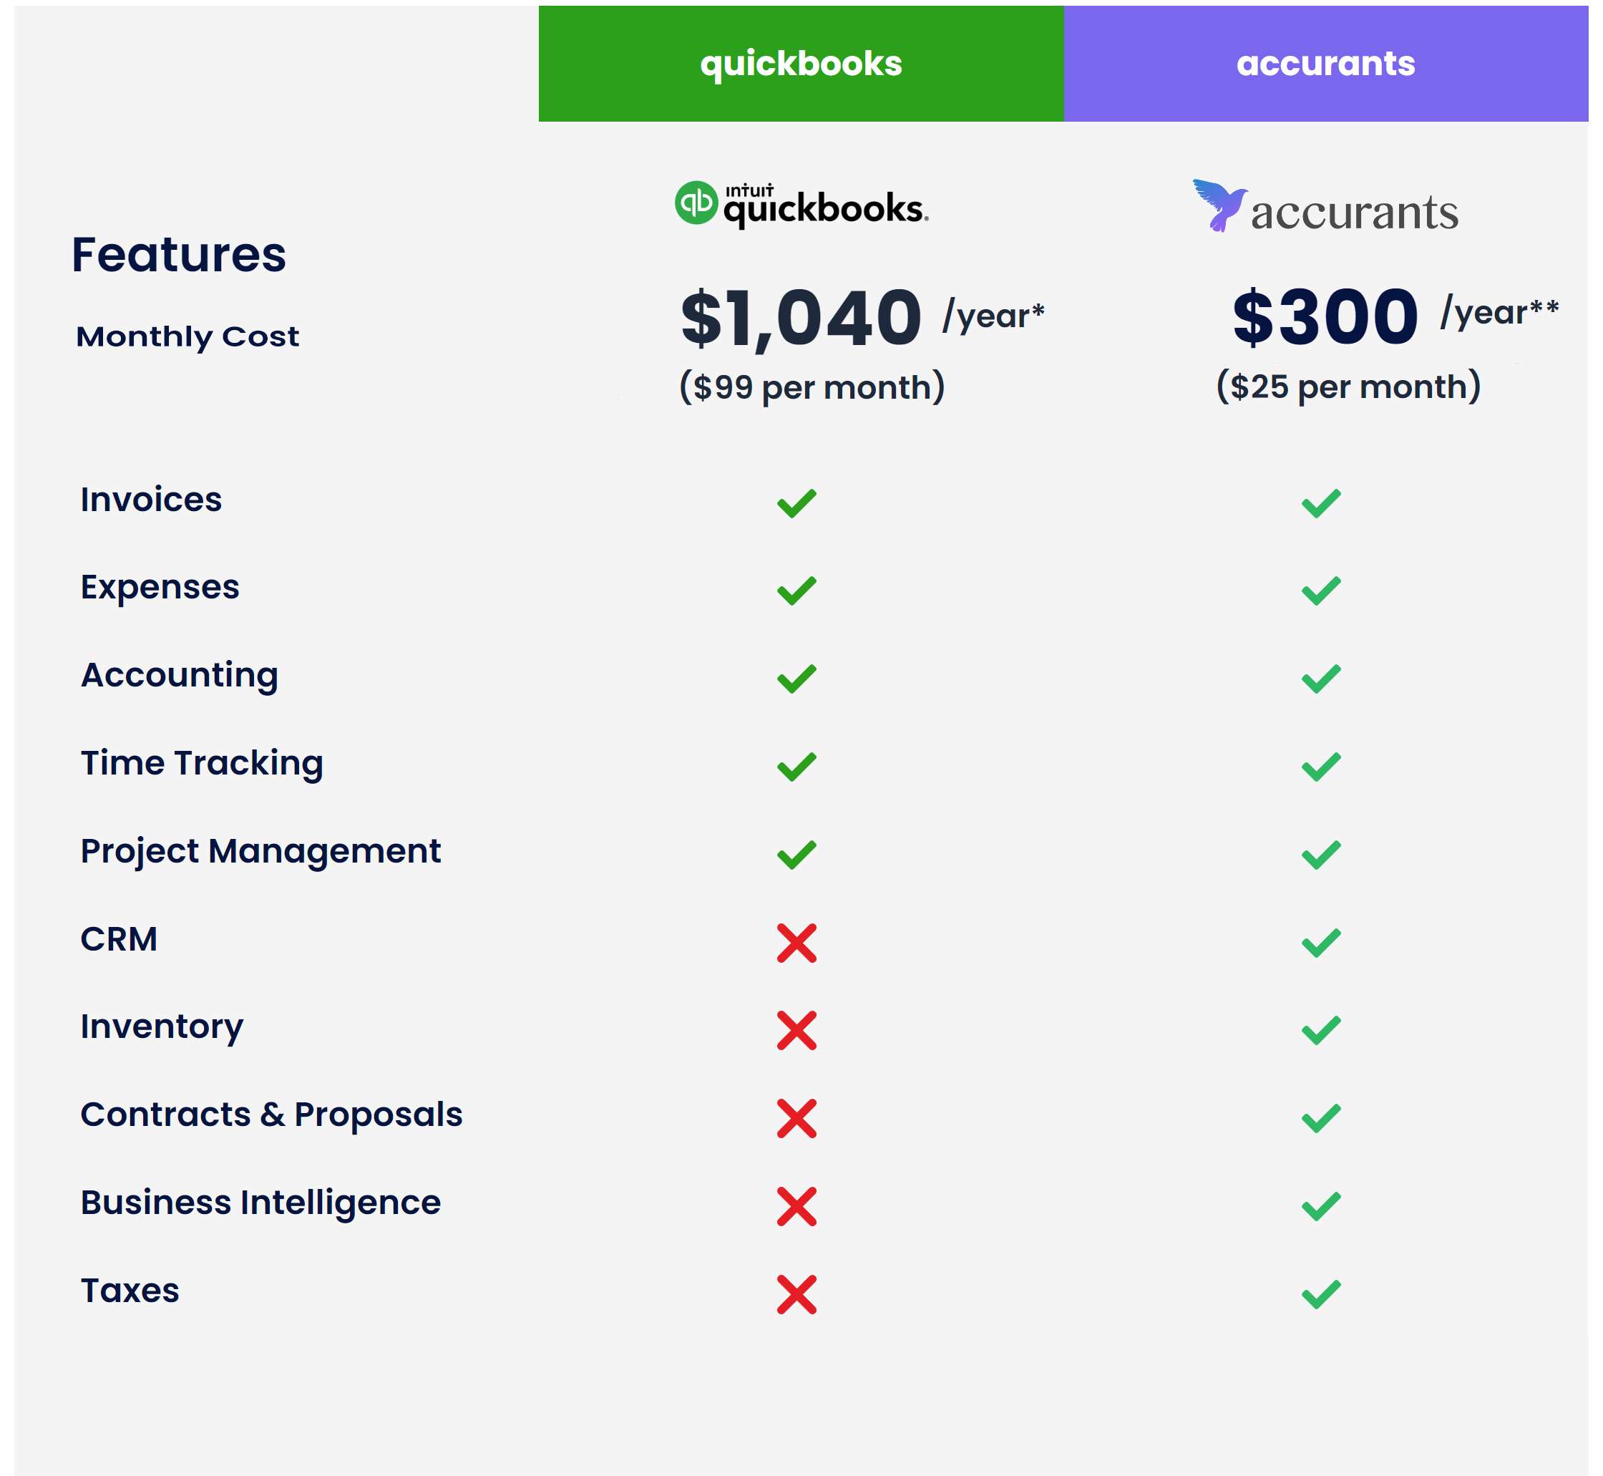1603x1476 pixels.
Task: Click the ($25 per month) text
Action: pyautogui.click(x=1348, y=387)
